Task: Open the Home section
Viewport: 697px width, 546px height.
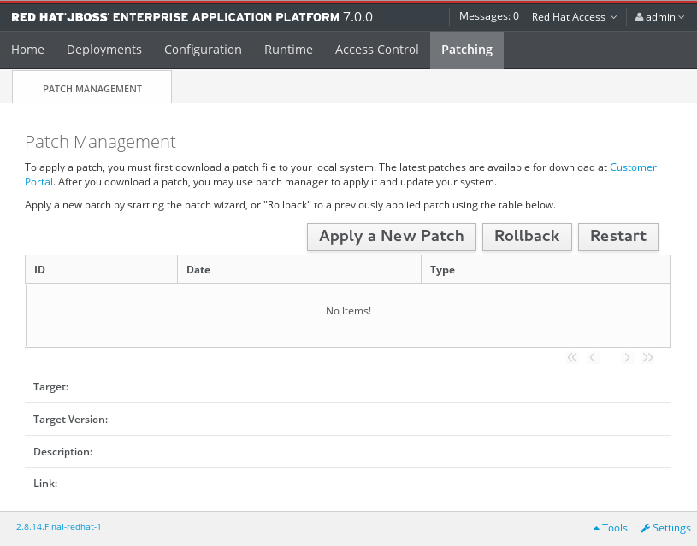Action: (x=27, y=50)
